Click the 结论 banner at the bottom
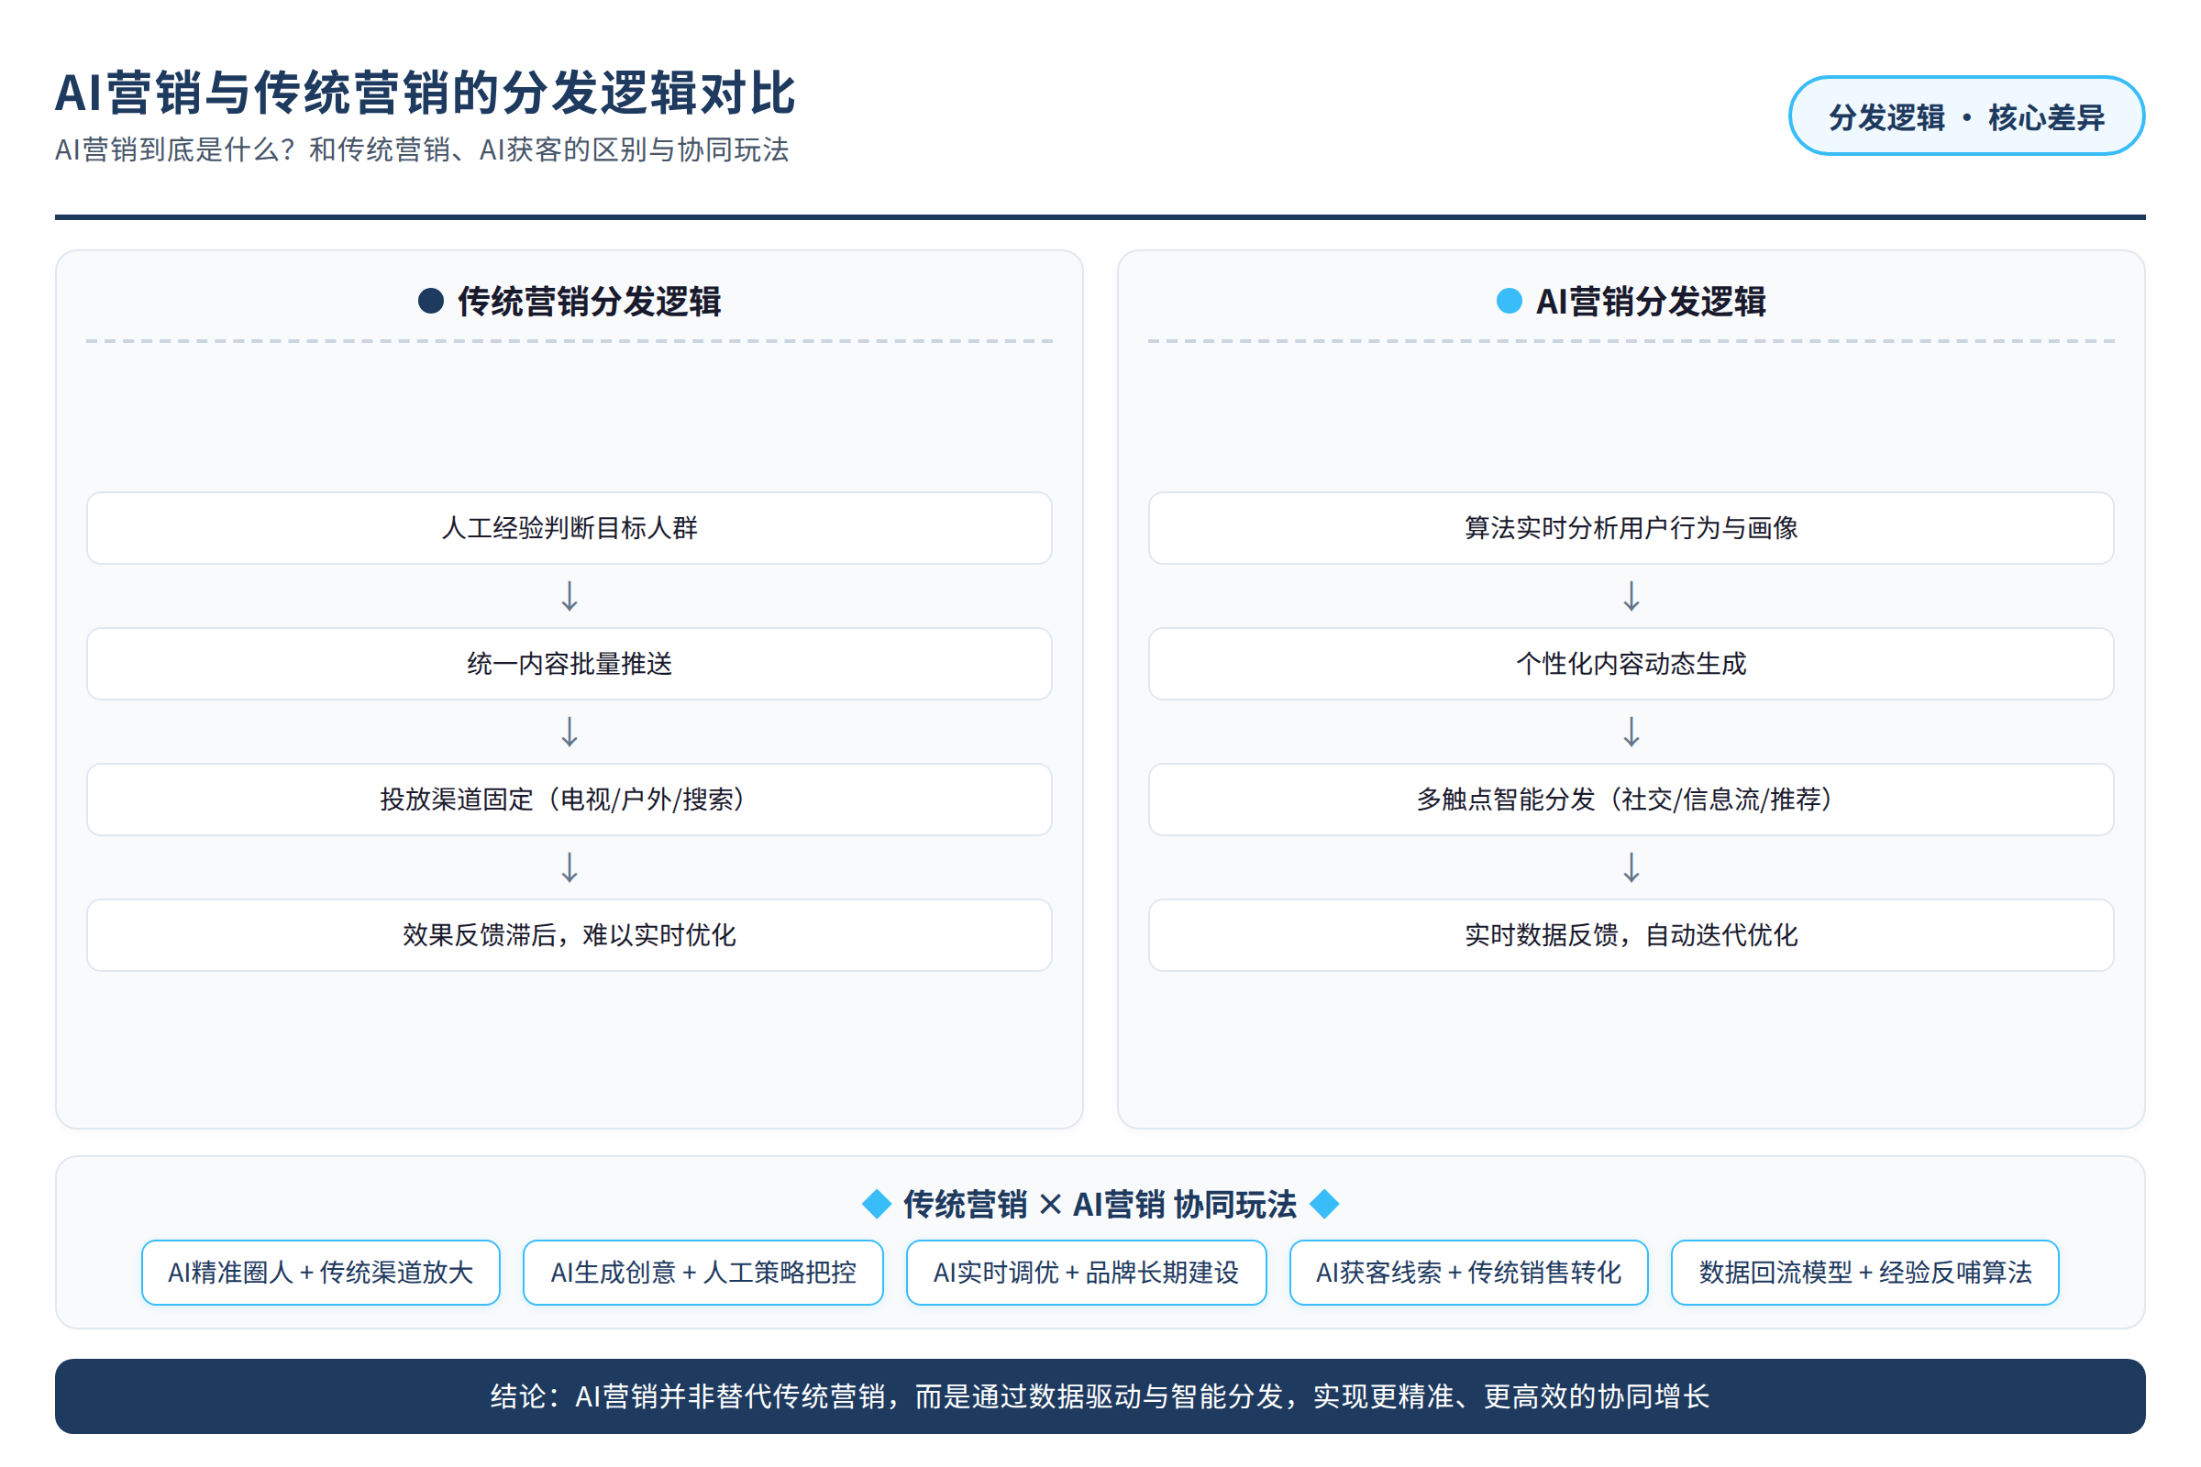Viewport: 2201px width, 1467px height. pyautogui.click(x=1100, y=1396)
